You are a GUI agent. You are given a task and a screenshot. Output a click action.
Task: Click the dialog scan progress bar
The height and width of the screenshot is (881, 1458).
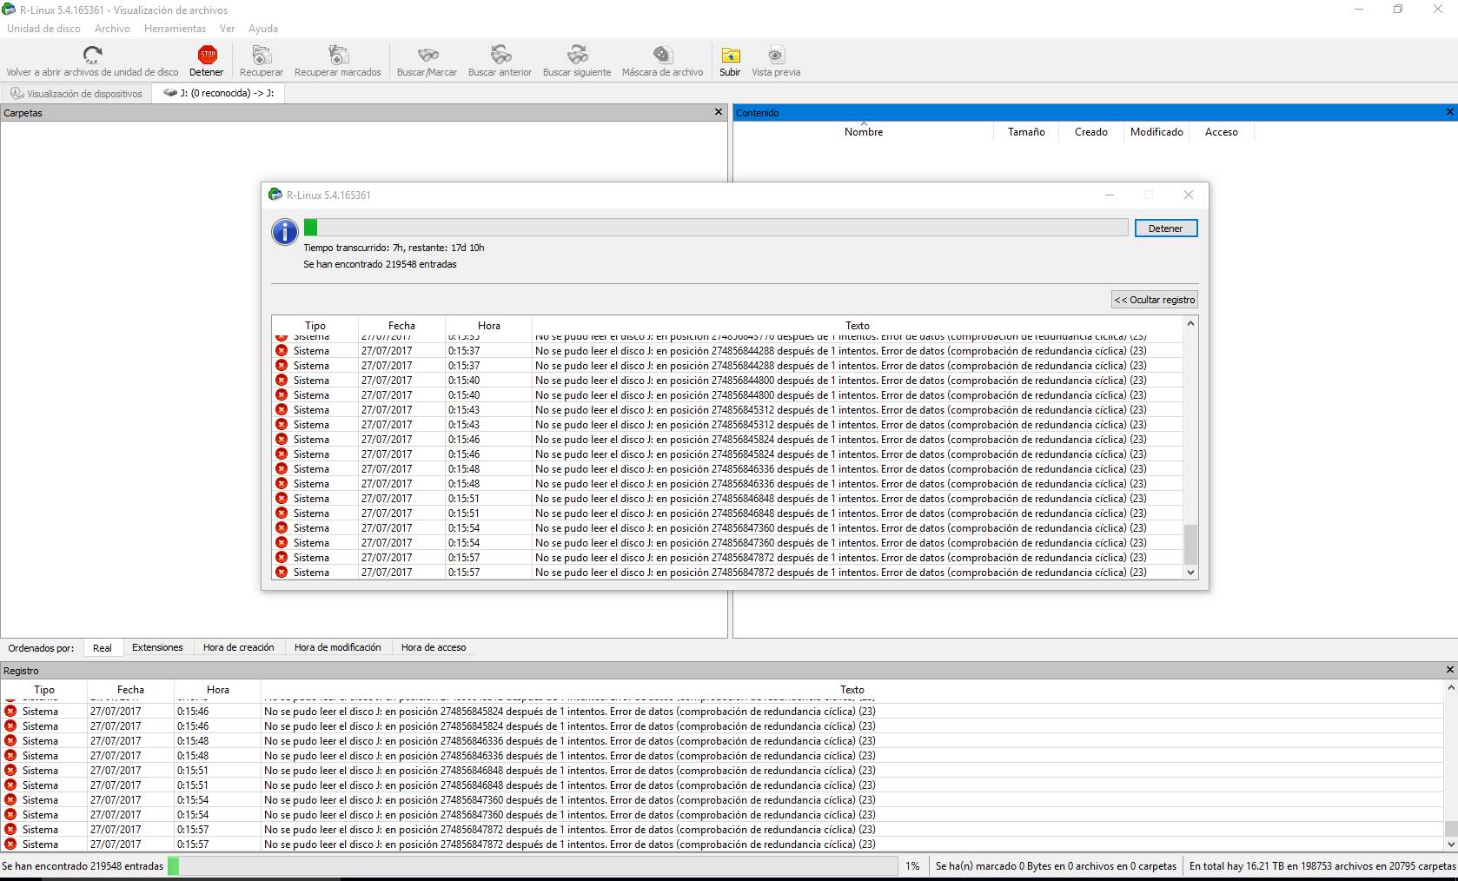[x=716, y=228]
